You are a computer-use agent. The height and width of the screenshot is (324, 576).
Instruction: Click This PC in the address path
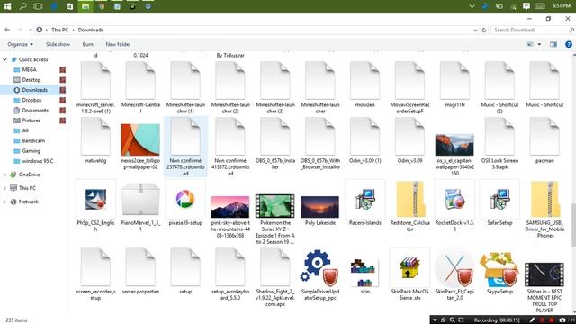click(60, 30)
